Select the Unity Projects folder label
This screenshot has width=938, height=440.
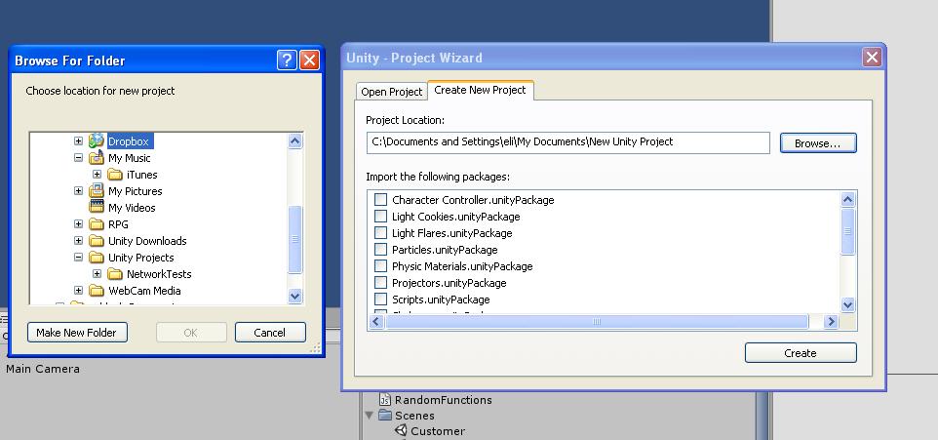(141, 258)
